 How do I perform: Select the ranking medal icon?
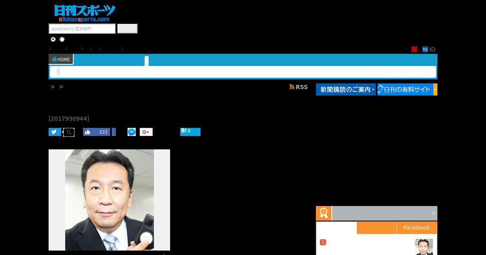(324, 213)
